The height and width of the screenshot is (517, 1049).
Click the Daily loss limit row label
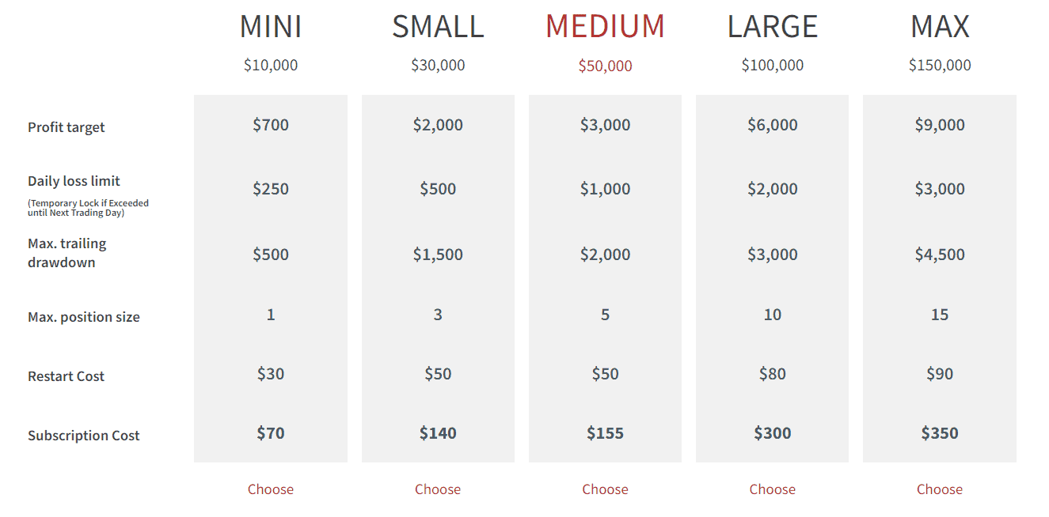click(74, 180)
